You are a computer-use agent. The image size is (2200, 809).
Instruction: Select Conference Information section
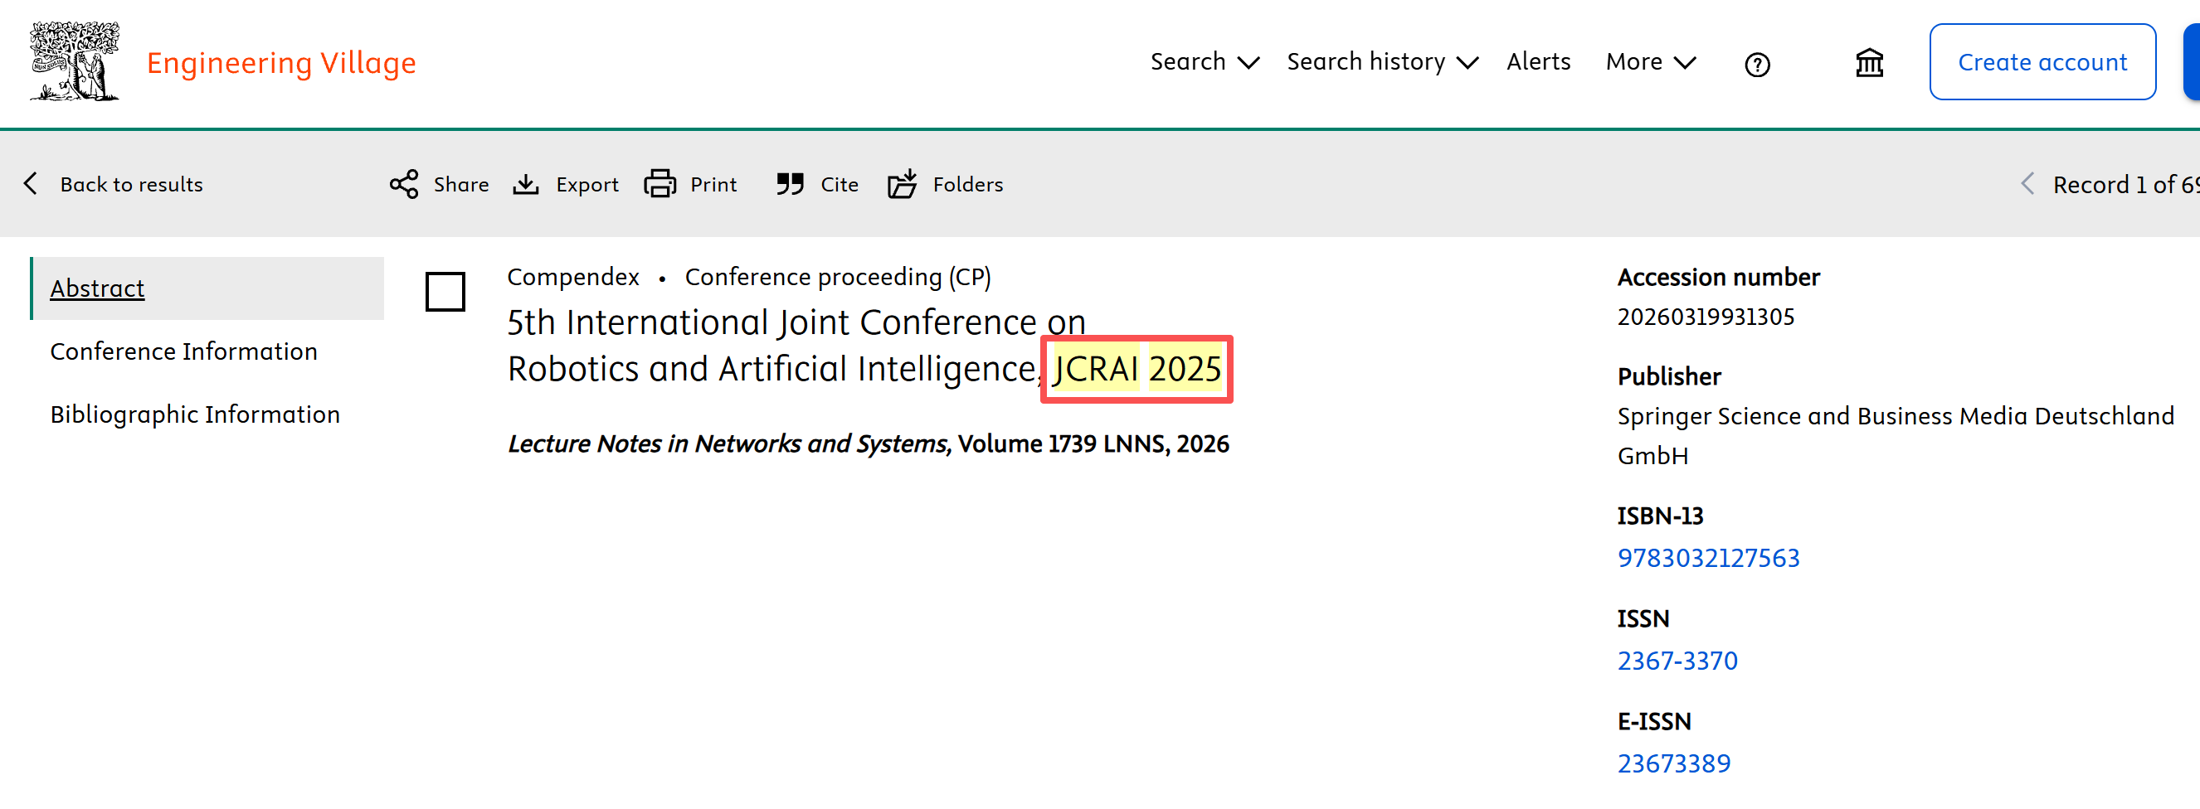pyautogui.click(x=183, y=351)
